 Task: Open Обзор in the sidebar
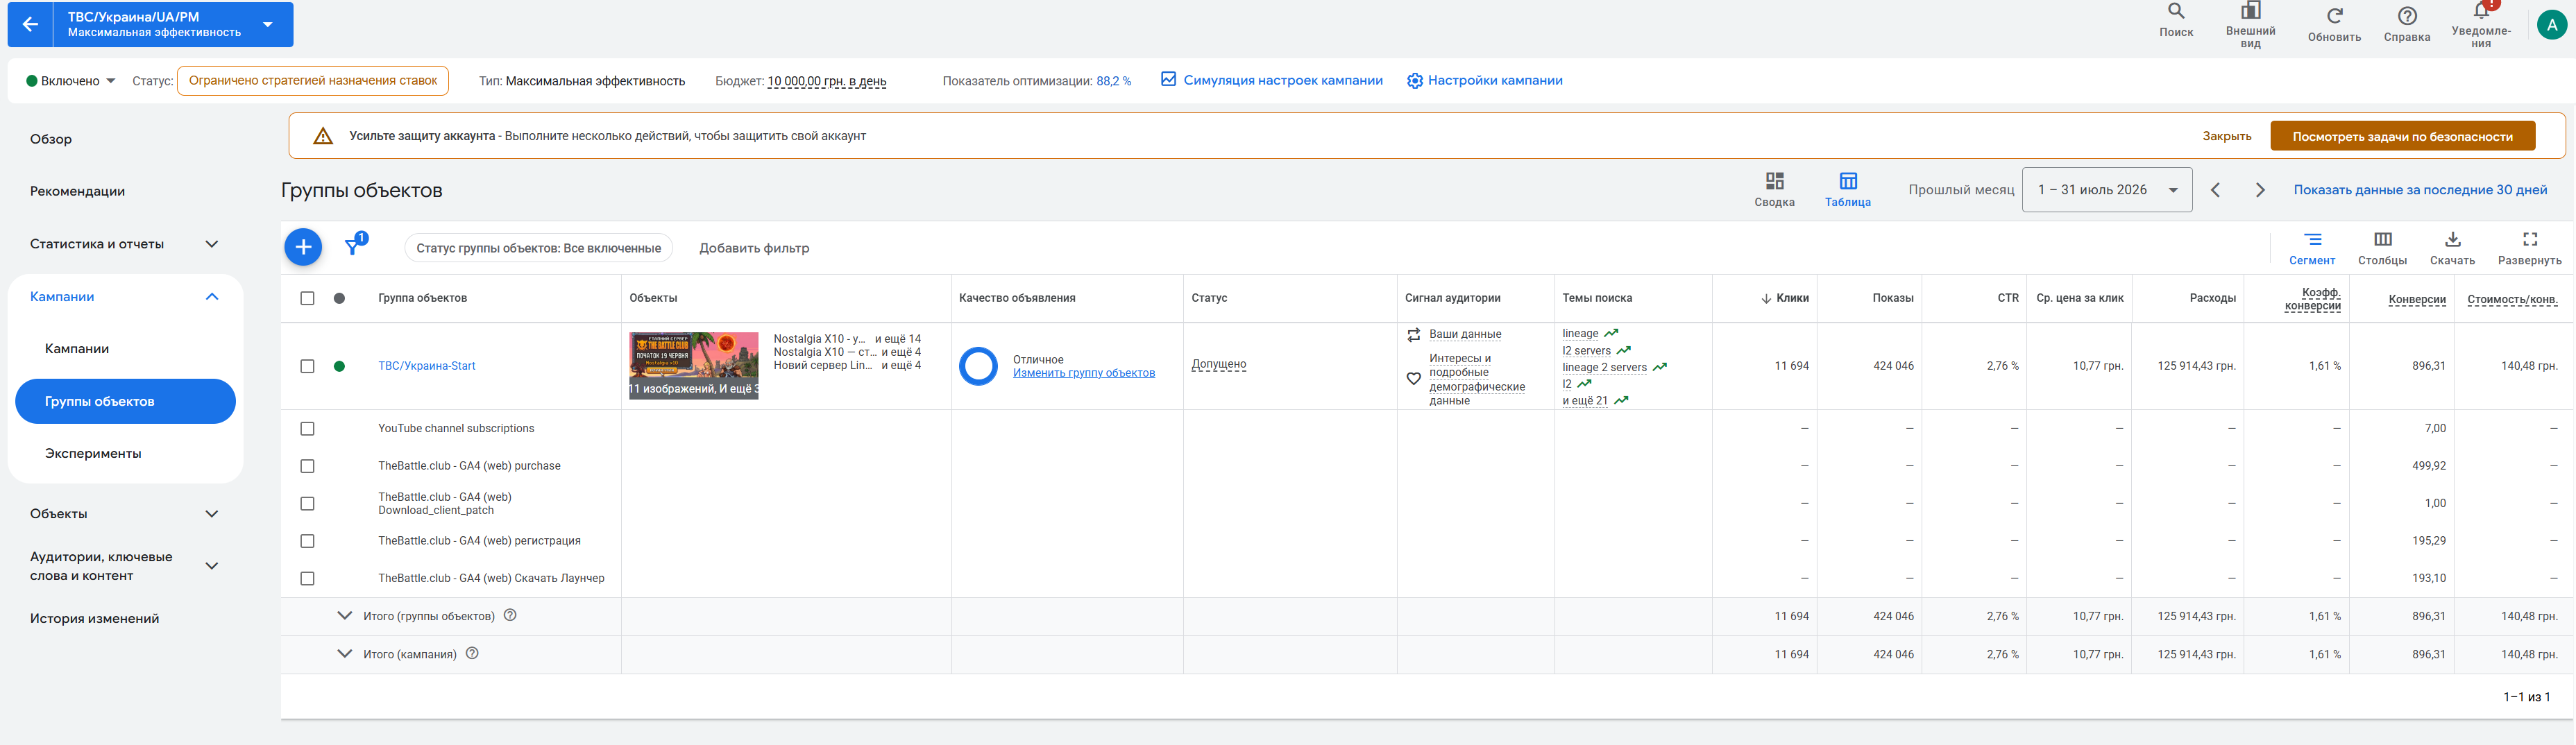point(51,139)
